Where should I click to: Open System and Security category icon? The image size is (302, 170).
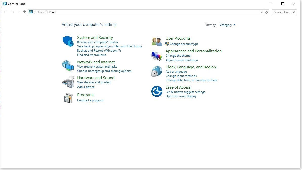pos(68,40)
